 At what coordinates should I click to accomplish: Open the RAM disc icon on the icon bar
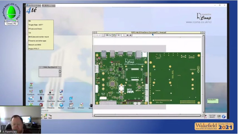click(50, 116)
